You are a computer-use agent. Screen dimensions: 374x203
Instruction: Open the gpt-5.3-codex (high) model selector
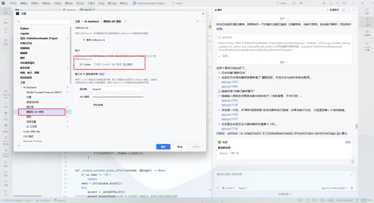335,188
